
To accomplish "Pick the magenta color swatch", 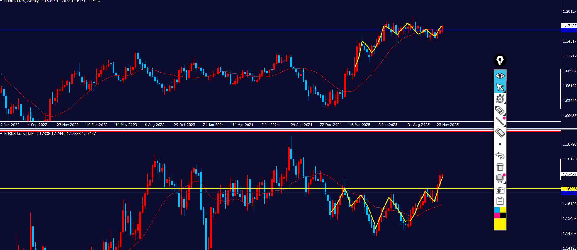I will point(497,215).
